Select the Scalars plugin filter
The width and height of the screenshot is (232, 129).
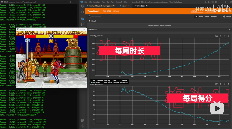[201, 17]
